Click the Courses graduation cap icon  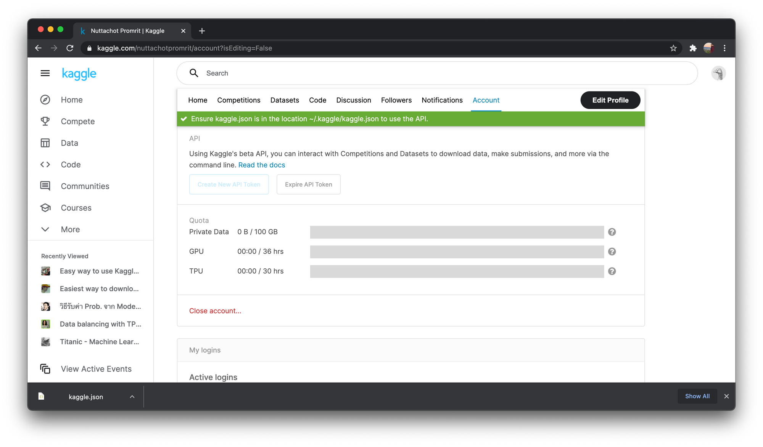tap(45, 208)
